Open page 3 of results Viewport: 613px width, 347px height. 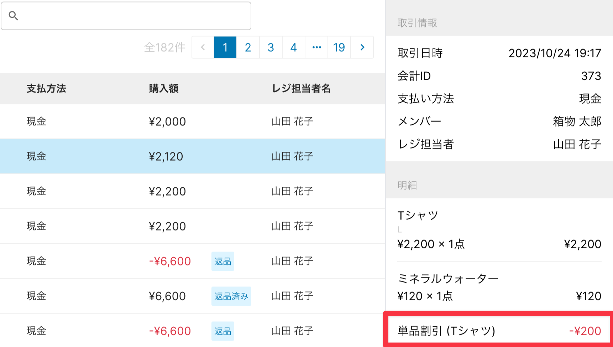click(x=271, y=47)
